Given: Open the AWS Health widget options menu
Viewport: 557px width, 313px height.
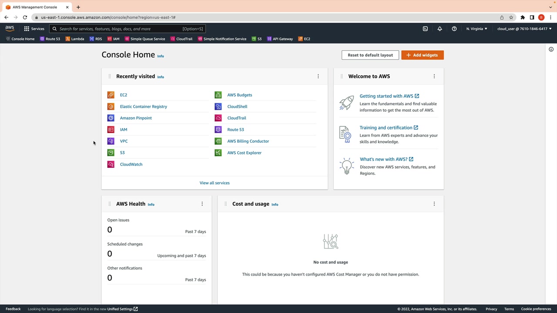Looking at the screenshot, I should coord(202,204).
